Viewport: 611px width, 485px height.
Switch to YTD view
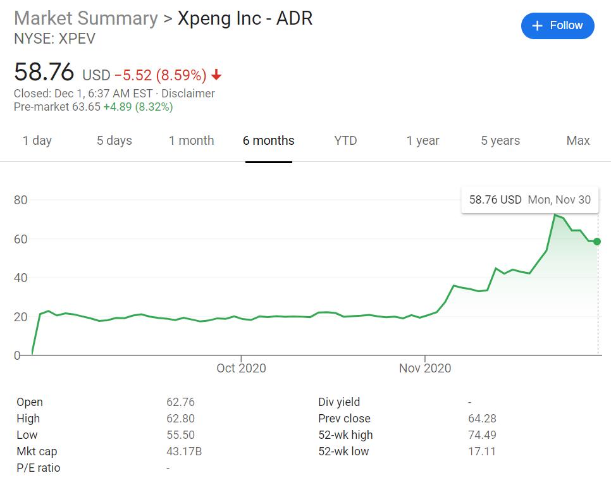click(x=345, y=140)
